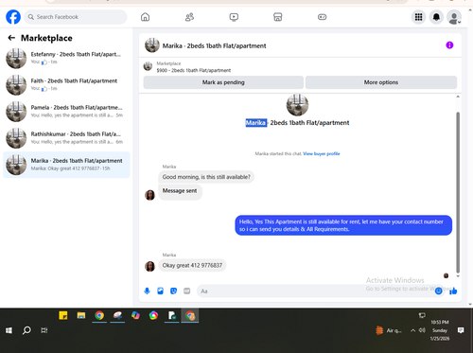Open the emoji picker in message box
Viewport: 473px width, 353px height.
tap(438, 291)
